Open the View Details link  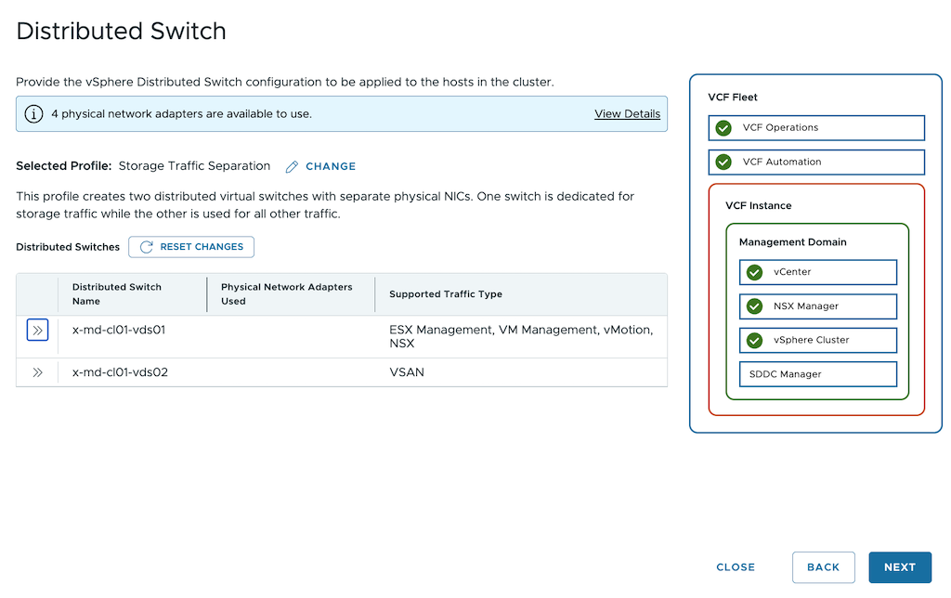[627, 114]
